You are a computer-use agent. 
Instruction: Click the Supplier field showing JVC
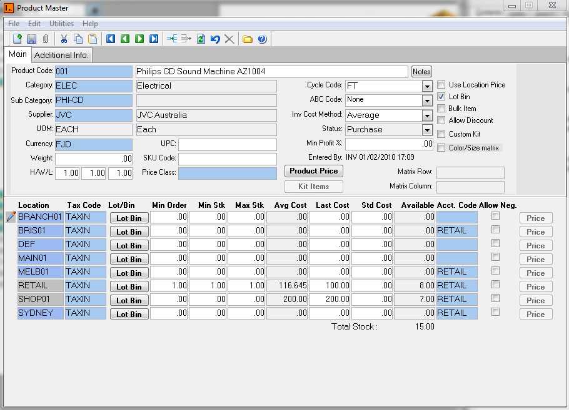click(x=94, y=115)
